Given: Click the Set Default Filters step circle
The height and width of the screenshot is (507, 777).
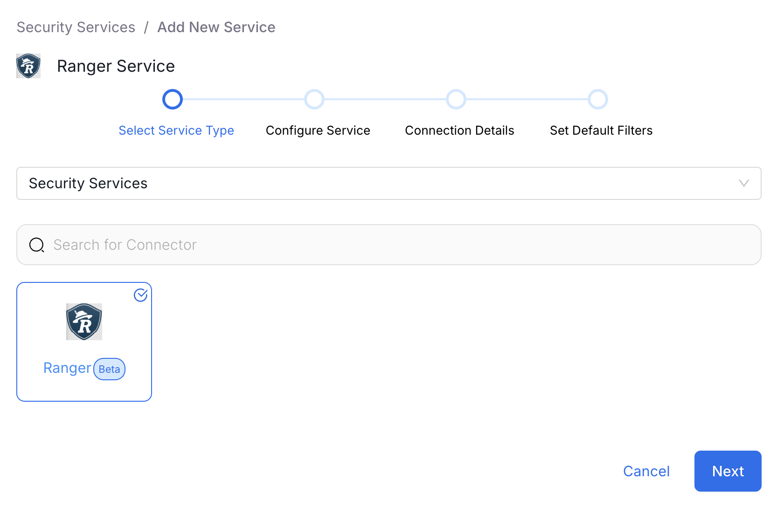Looking at the screenshot, I should (x=598, y=99).
